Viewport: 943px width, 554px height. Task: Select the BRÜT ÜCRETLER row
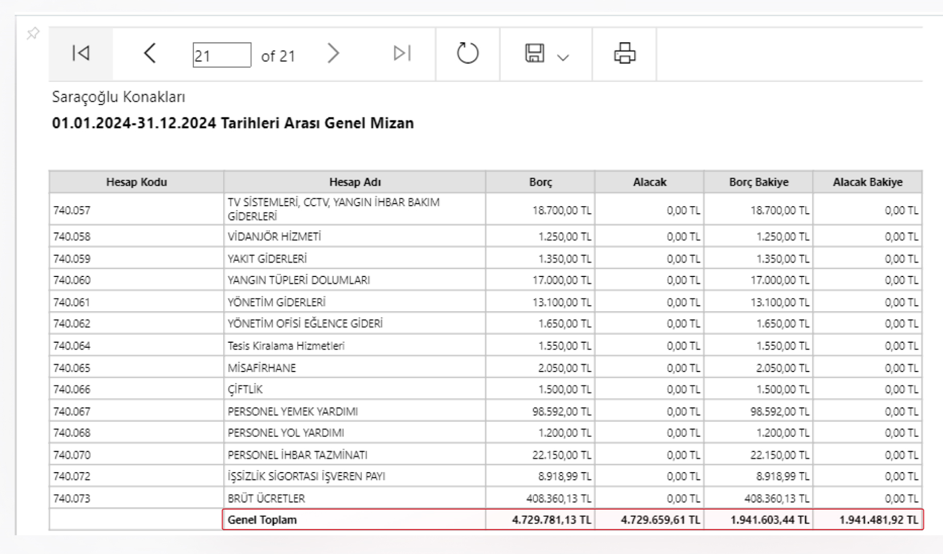tap(485, 498)
